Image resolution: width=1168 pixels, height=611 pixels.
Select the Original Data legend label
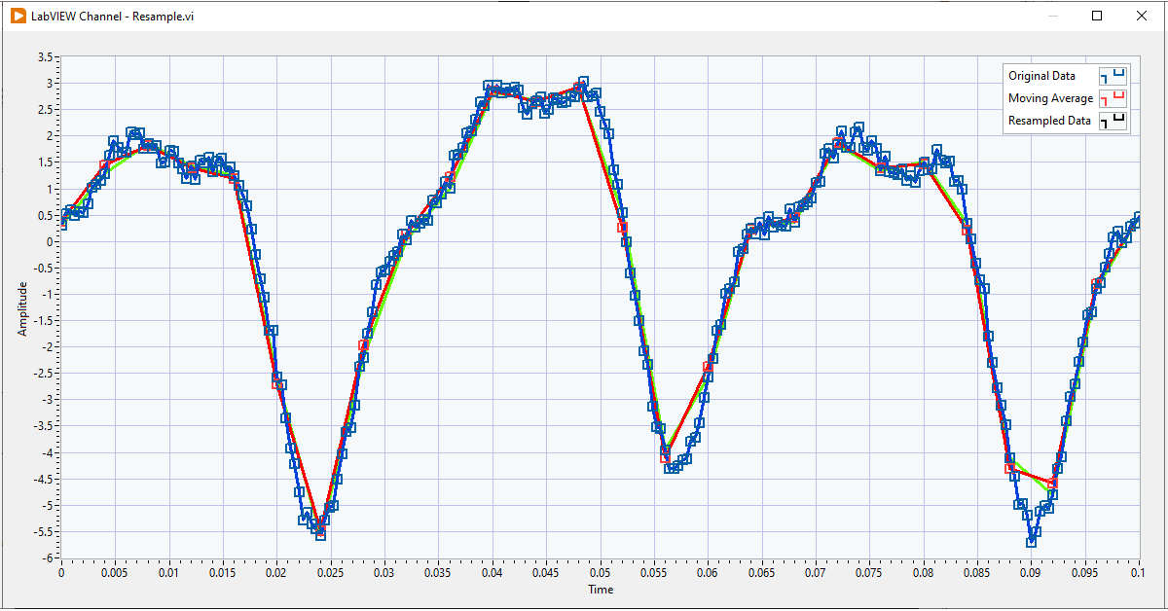click(1041, 76)
